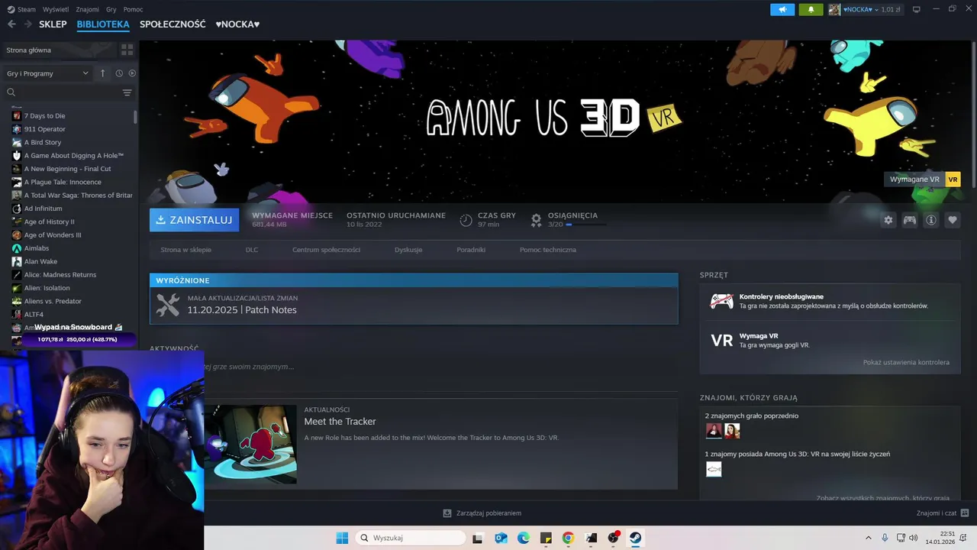Click the achievements progress bar
Viewport: 977px width, 550px height.
586,225
